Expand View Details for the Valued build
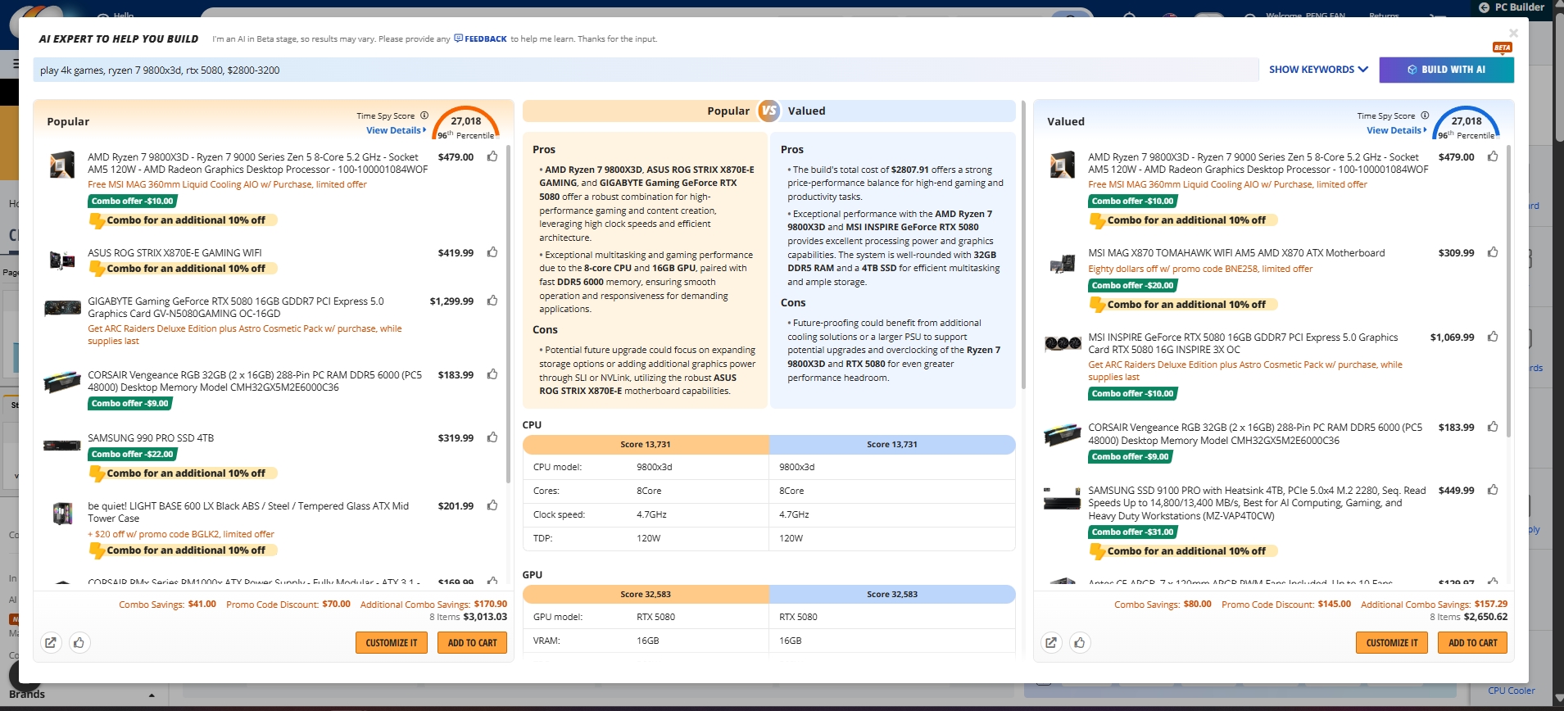The image size is (1564, 711). (x=1396, y=130)
